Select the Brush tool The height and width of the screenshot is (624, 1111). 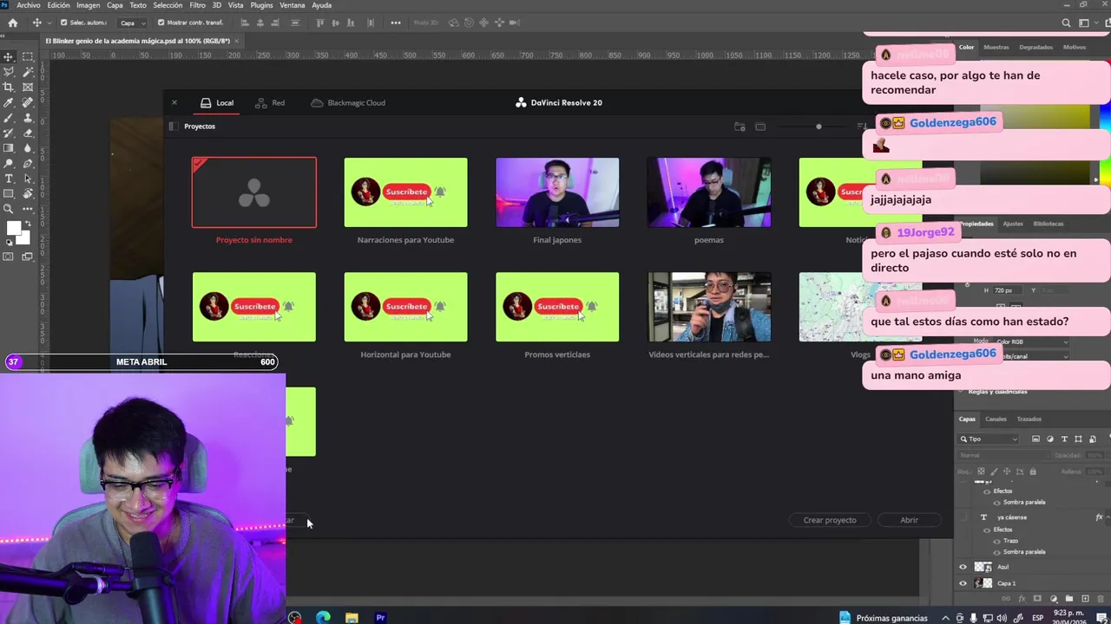pos(9,118)
